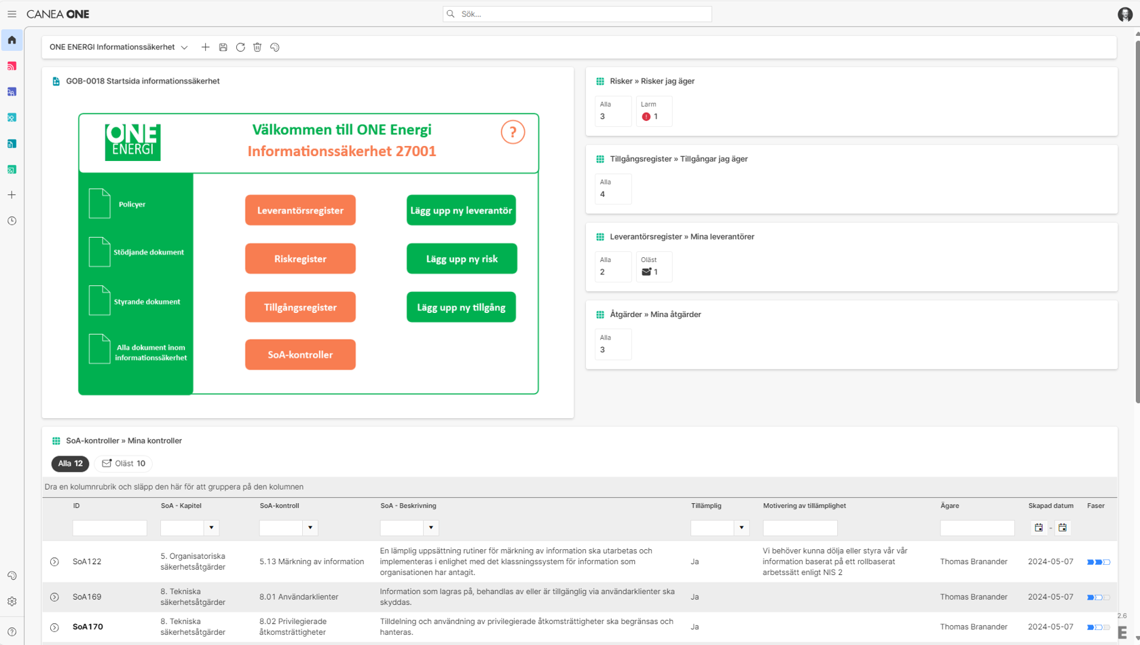Image resolution: width=1140 pixels, height=645 pixels.
Task: Sort by the SoA - Kapitel column header
Action: pyautogui.click(x=181, y=506)
